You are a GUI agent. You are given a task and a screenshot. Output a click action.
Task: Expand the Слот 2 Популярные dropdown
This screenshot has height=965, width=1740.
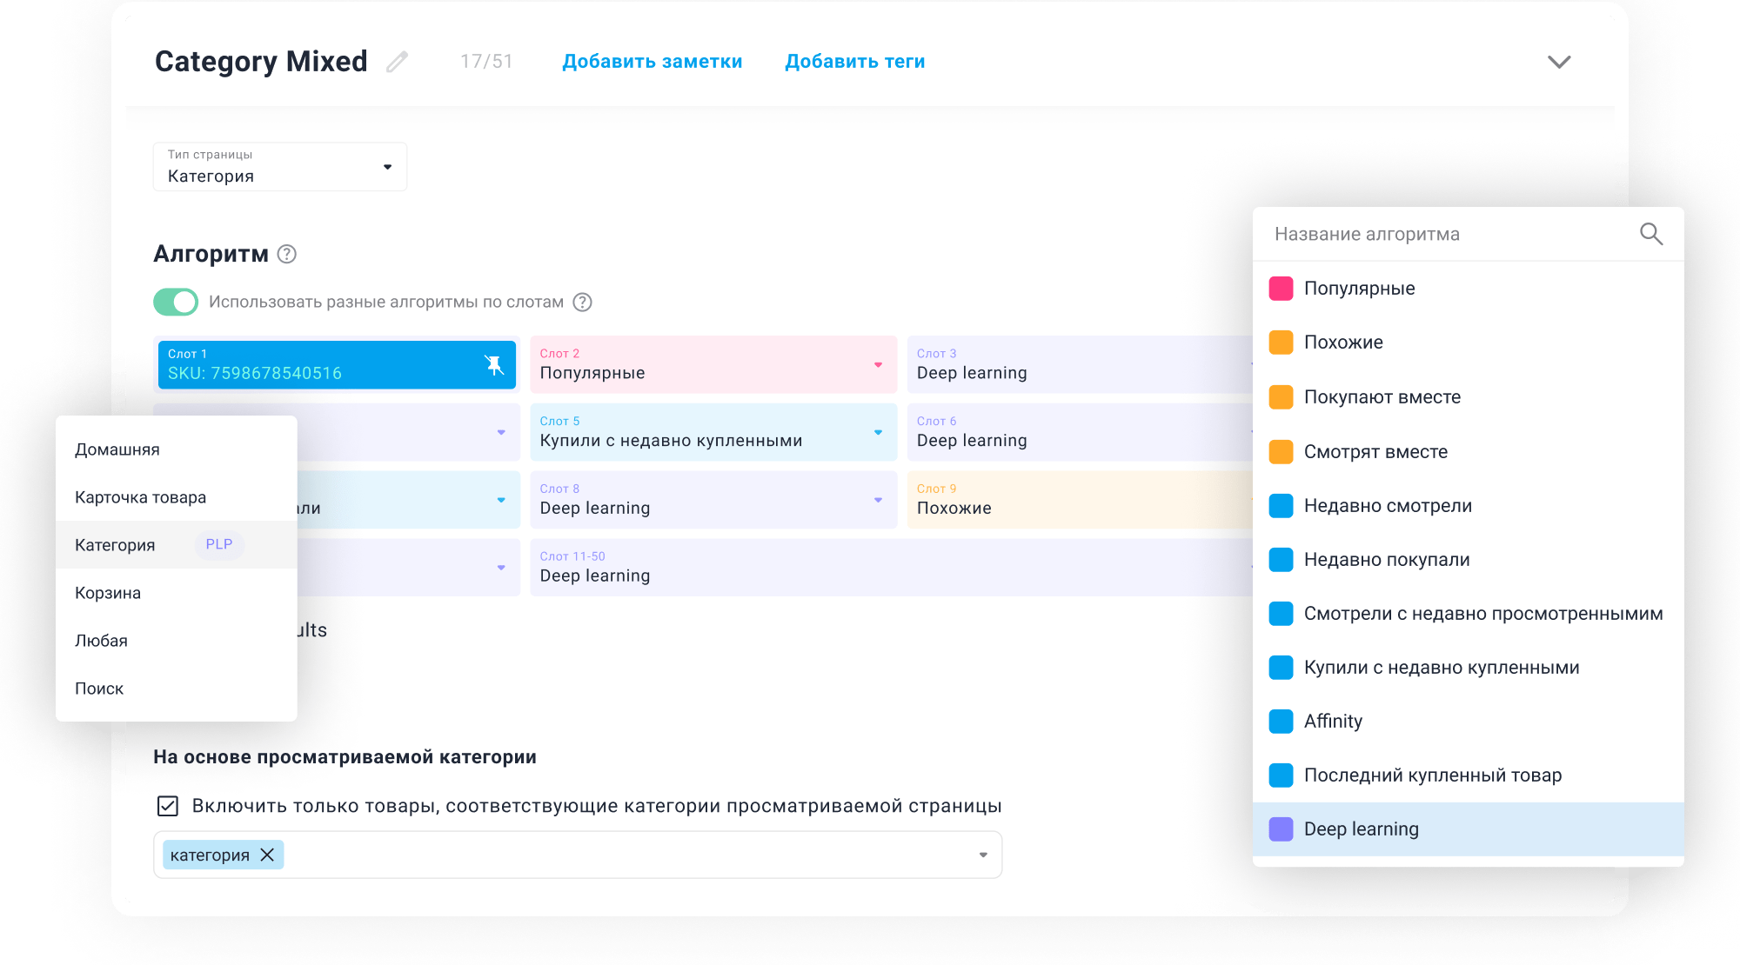coord(878,365)
